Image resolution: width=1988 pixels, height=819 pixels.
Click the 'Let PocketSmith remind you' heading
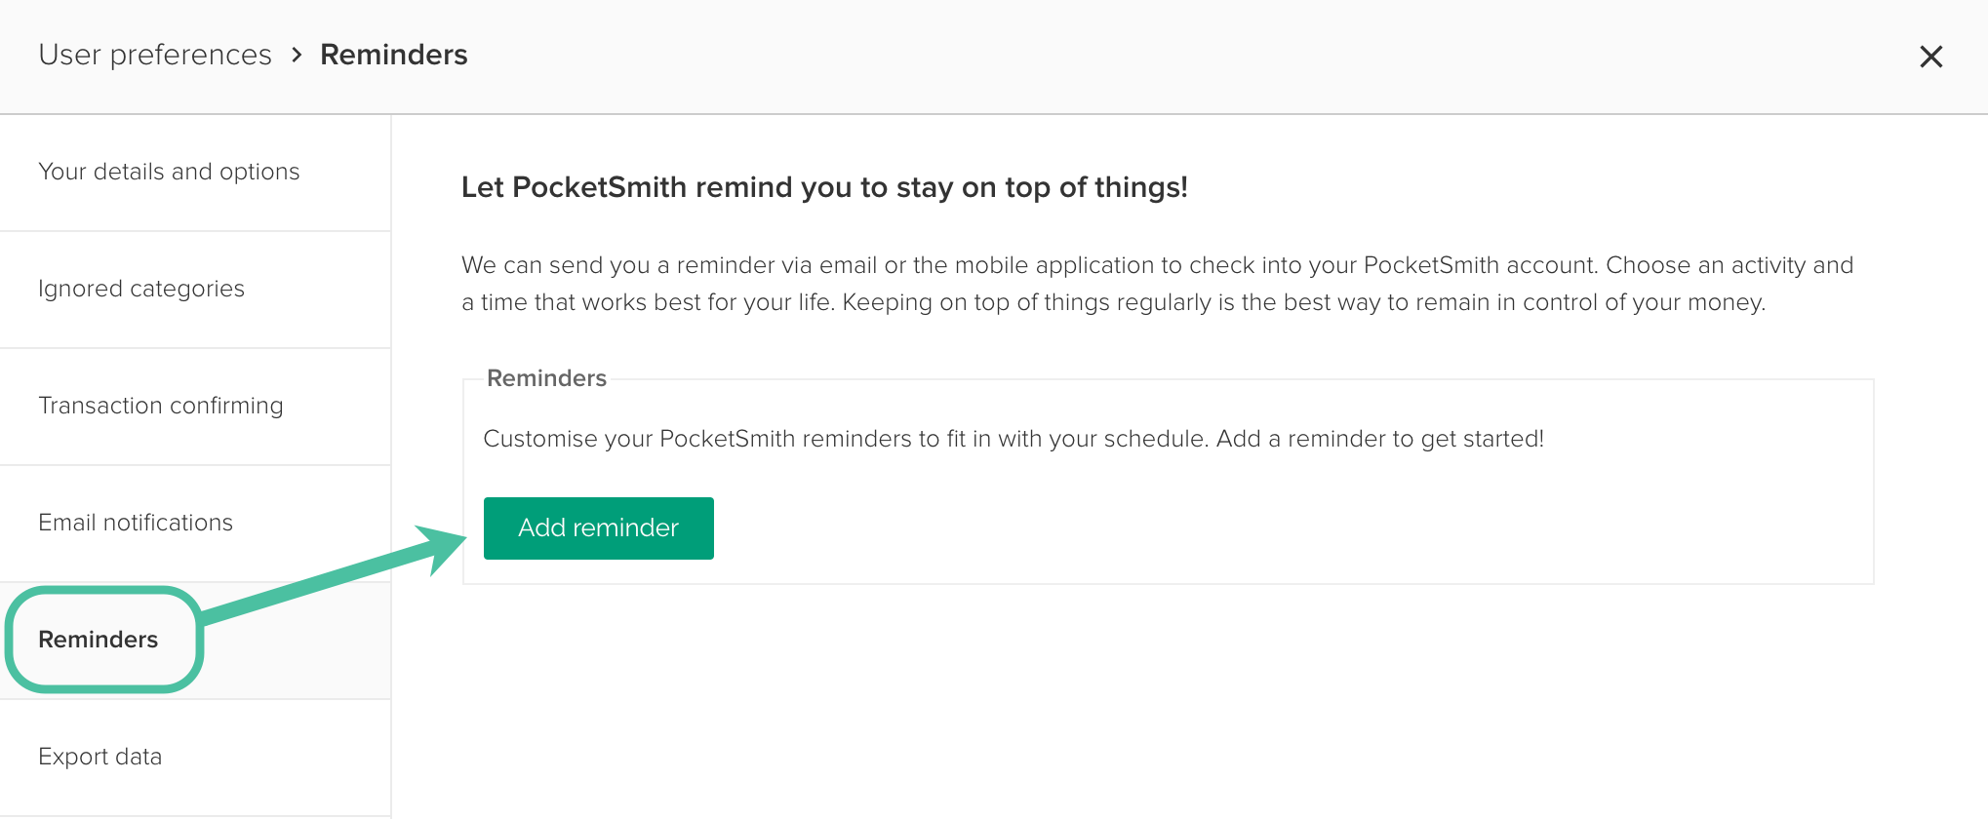click(x=824, y=187)
